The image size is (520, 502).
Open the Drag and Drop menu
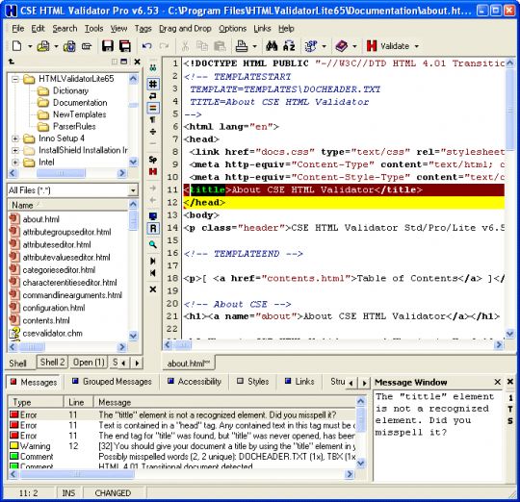pyautogui.click(x=185, y=29)
